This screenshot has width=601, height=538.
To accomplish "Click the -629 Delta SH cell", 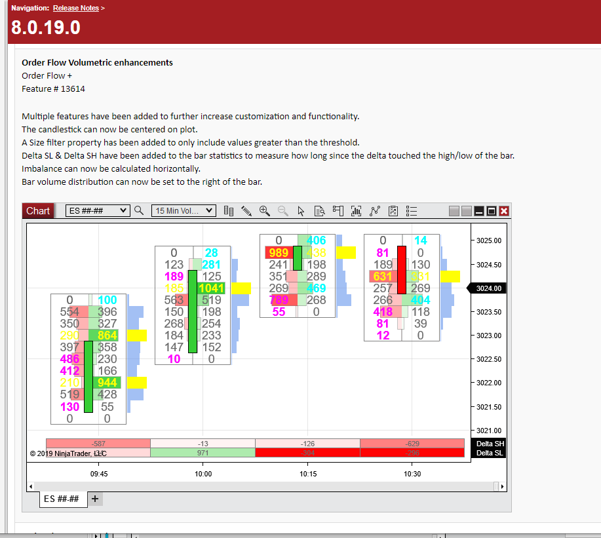I will [x=412, y=444].
